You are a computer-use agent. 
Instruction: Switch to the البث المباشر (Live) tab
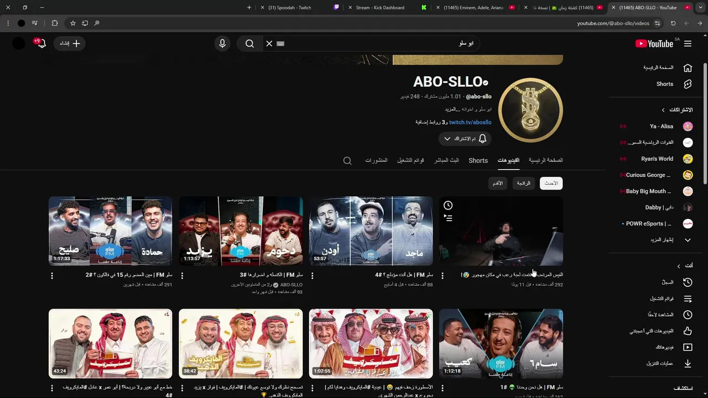click(446, 160)
